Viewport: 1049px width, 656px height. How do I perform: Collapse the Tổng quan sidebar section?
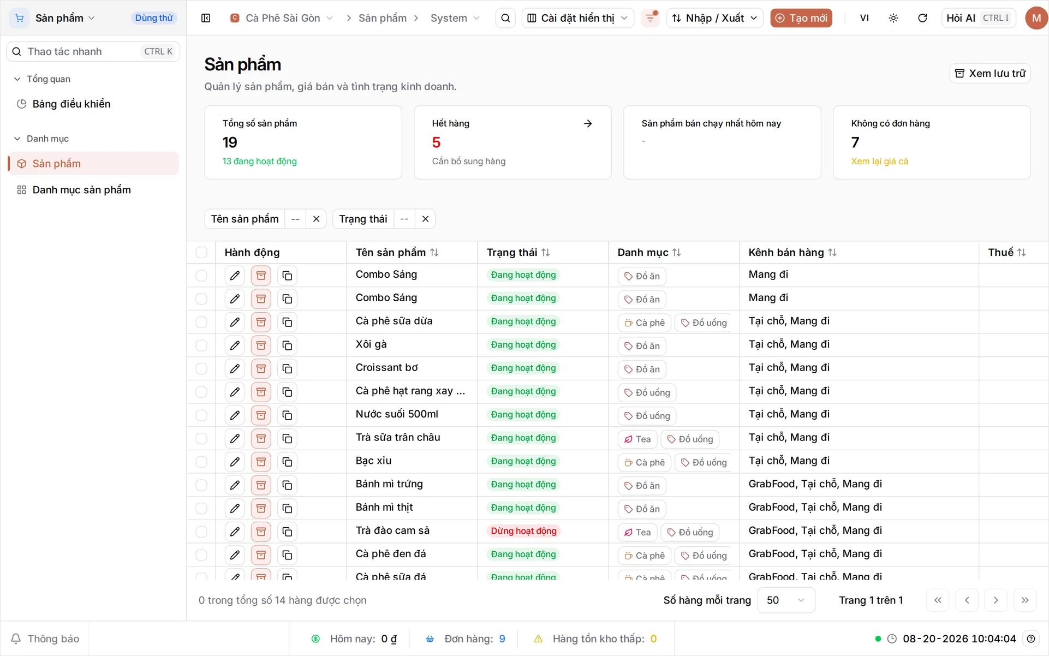pos(42,79)
